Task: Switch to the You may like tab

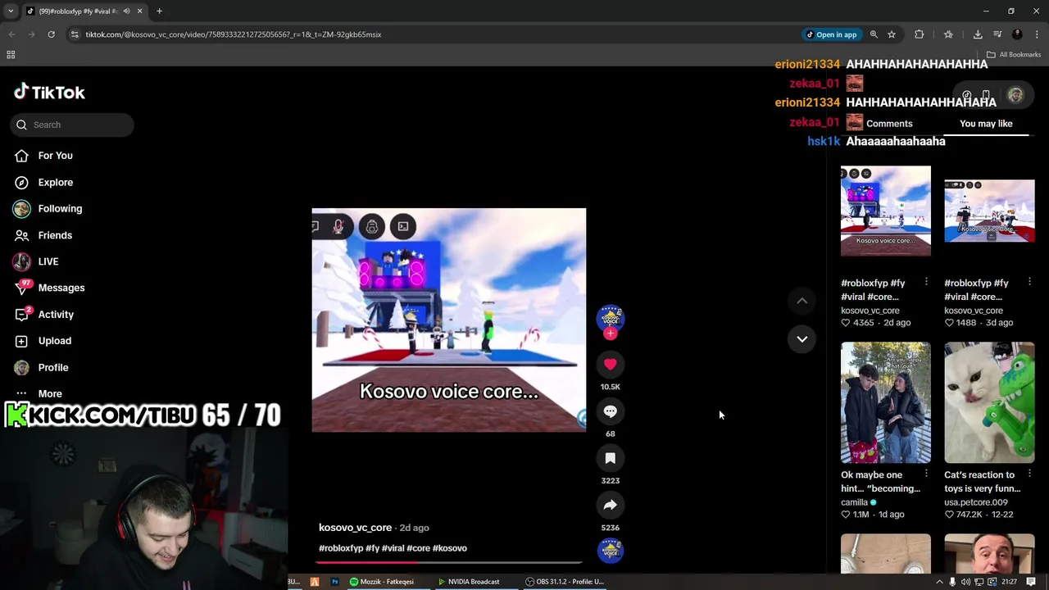Action: [986, 124]
